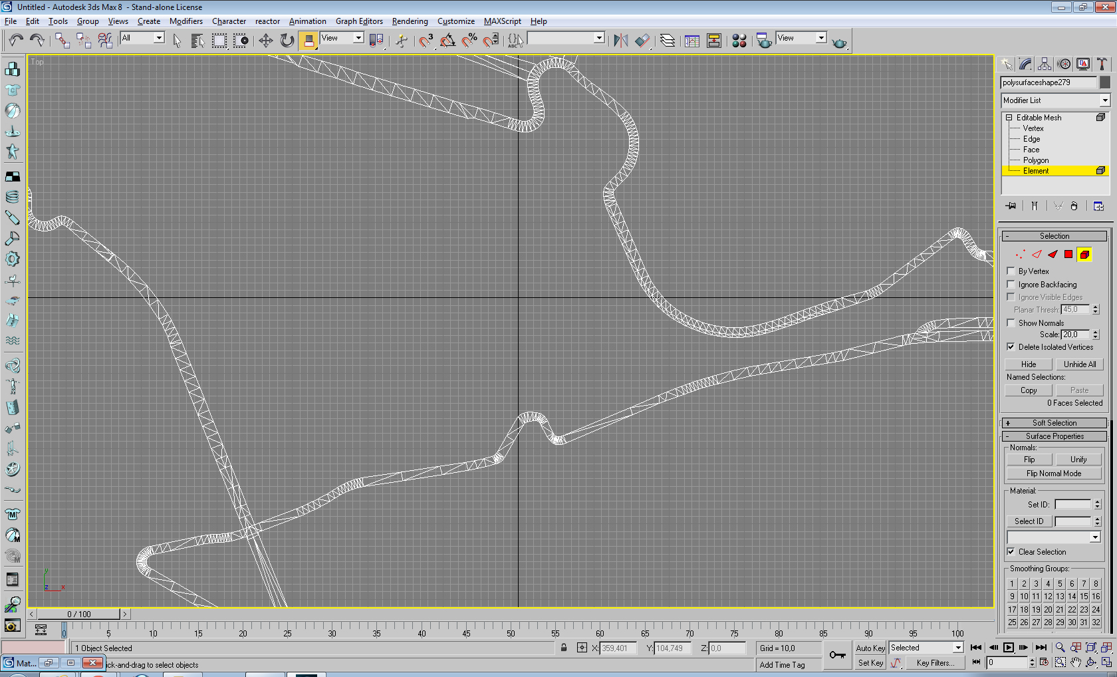Open the key filter Selected dropdown
The image size is (1117, 677).
[926, 648]
